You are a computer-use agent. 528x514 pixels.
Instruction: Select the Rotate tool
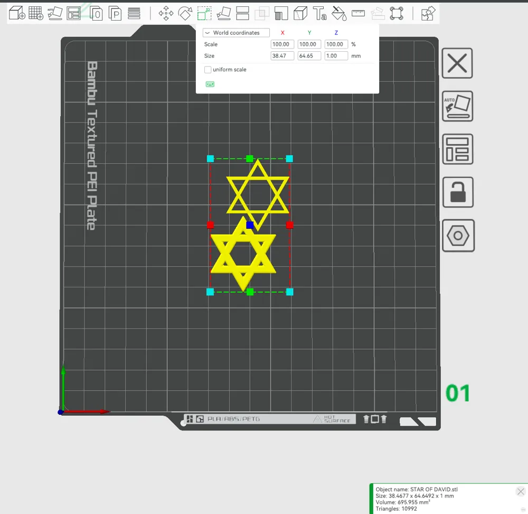[185, 13]
